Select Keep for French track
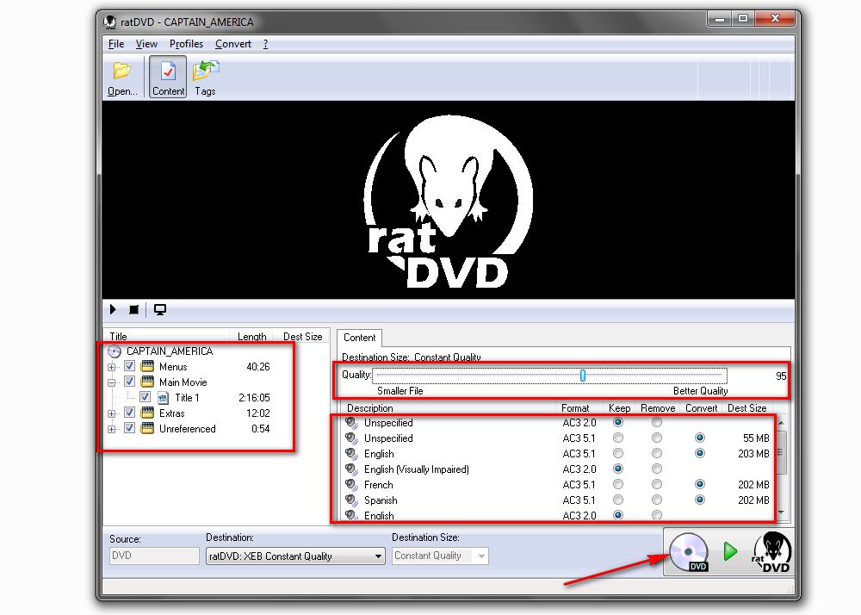This screenshot has width=861, height=615. (618, 484)
